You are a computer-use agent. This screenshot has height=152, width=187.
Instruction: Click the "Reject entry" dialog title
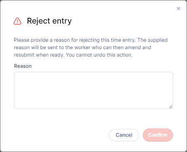tap(49, 21)
